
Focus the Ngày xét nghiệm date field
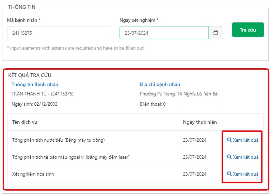click(x=164, y=33)
